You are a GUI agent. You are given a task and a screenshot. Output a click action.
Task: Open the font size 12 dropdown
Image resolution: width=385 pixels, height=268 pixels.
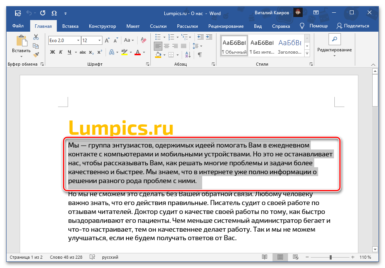point(99,41)
